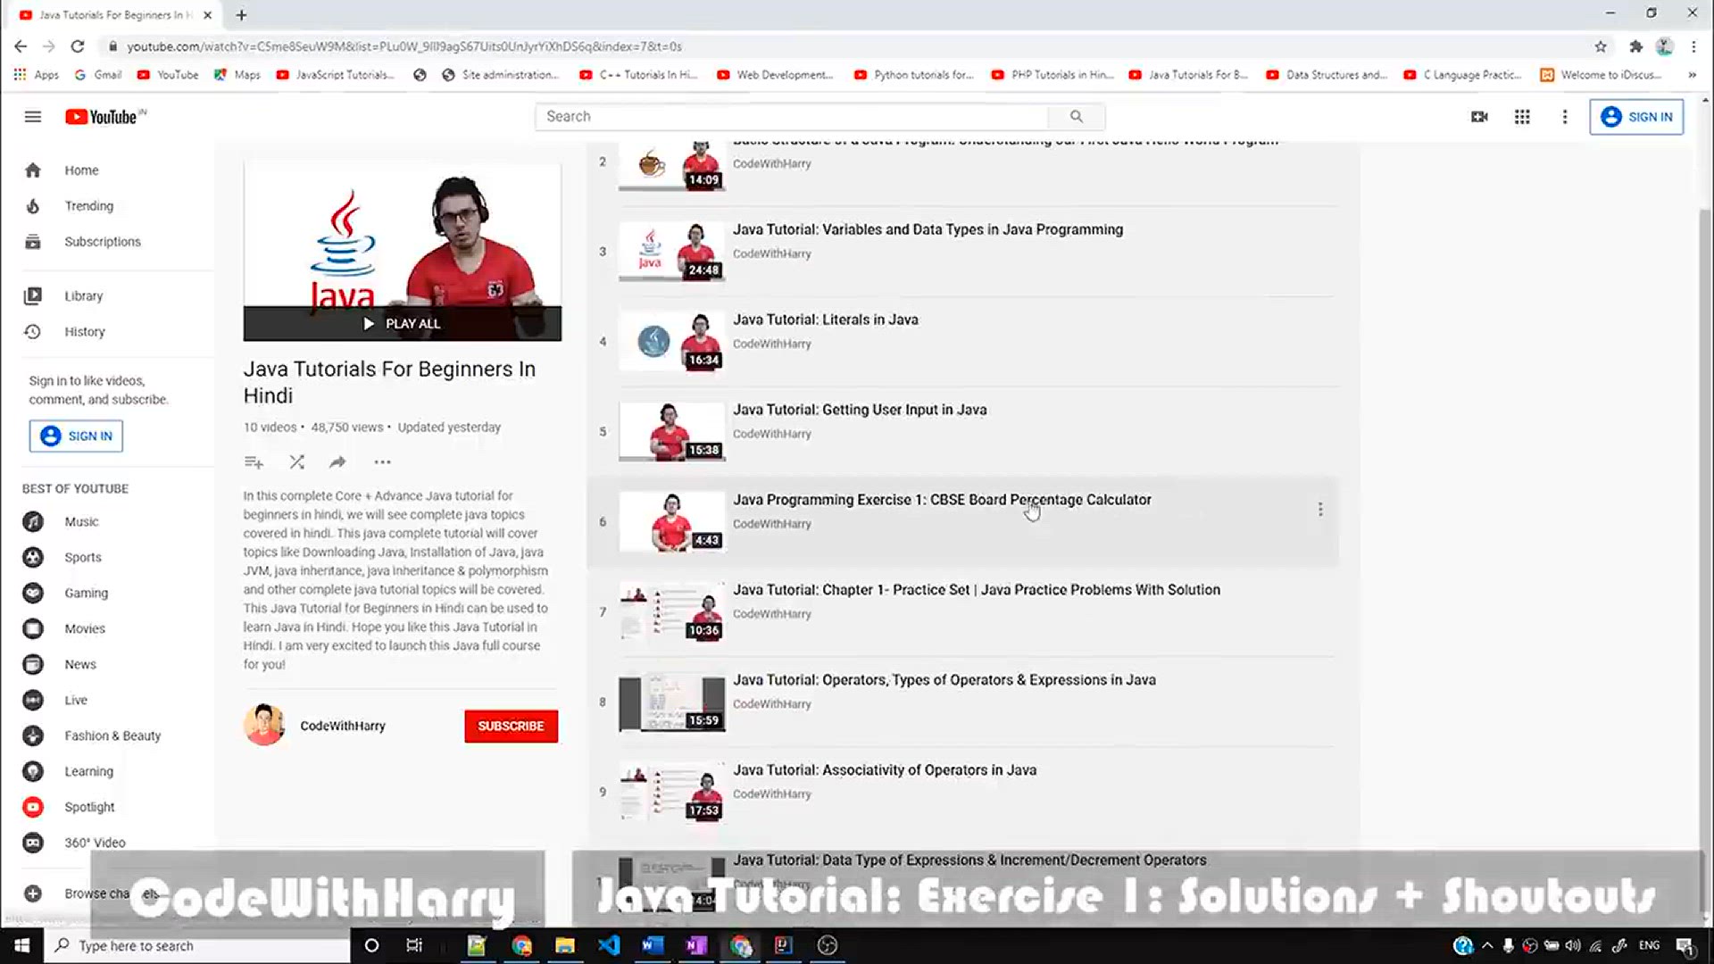Open the Gmail bookmark
This screenshot has height=964, width=1714.
pos(98,75)
